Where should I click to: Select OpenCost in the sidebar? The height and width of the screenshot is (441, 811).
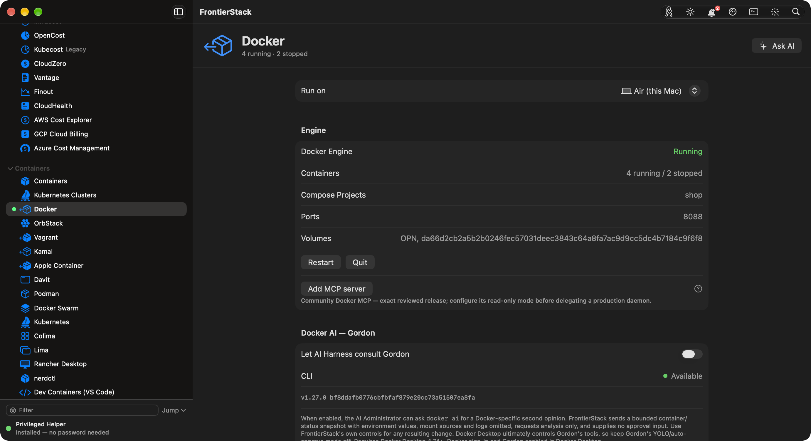(96, 35)
